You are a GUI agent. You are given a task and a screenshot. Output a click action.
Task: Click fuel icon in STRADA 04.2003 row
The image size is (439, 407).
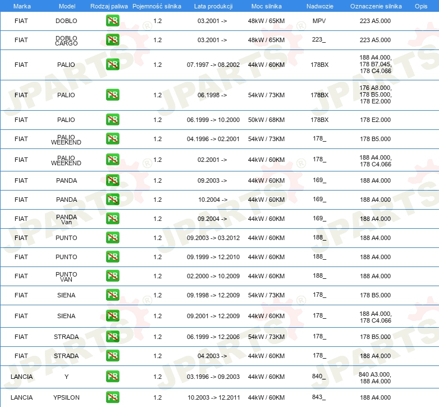(112, 356)
